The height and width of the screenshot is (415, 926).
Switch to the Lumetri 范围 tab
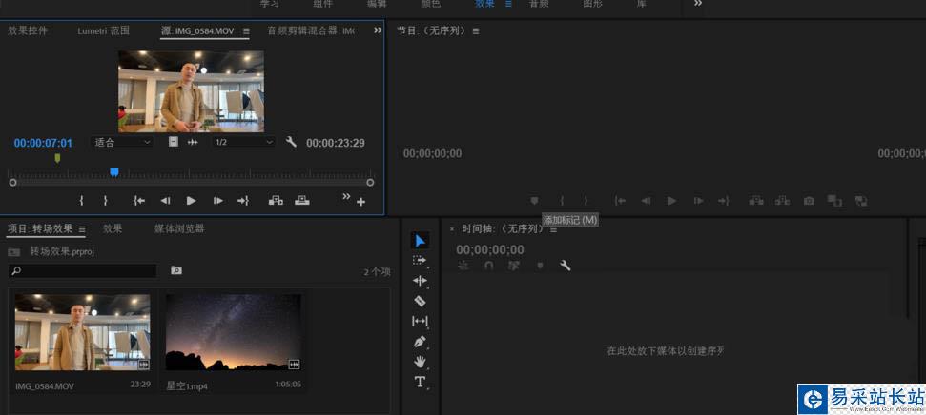103,30
